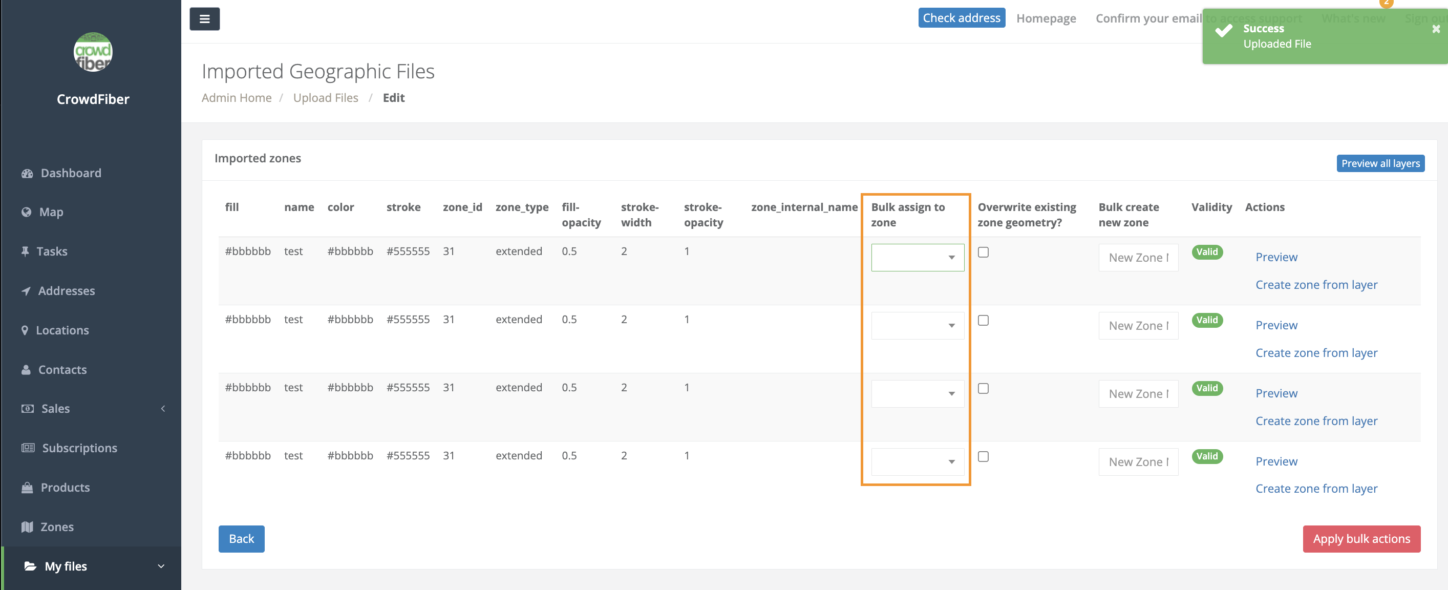Click the red Apply bulk actions button
Image resolution: width=1448 pixels, height=590 pixels.
tap(1361, 539)
